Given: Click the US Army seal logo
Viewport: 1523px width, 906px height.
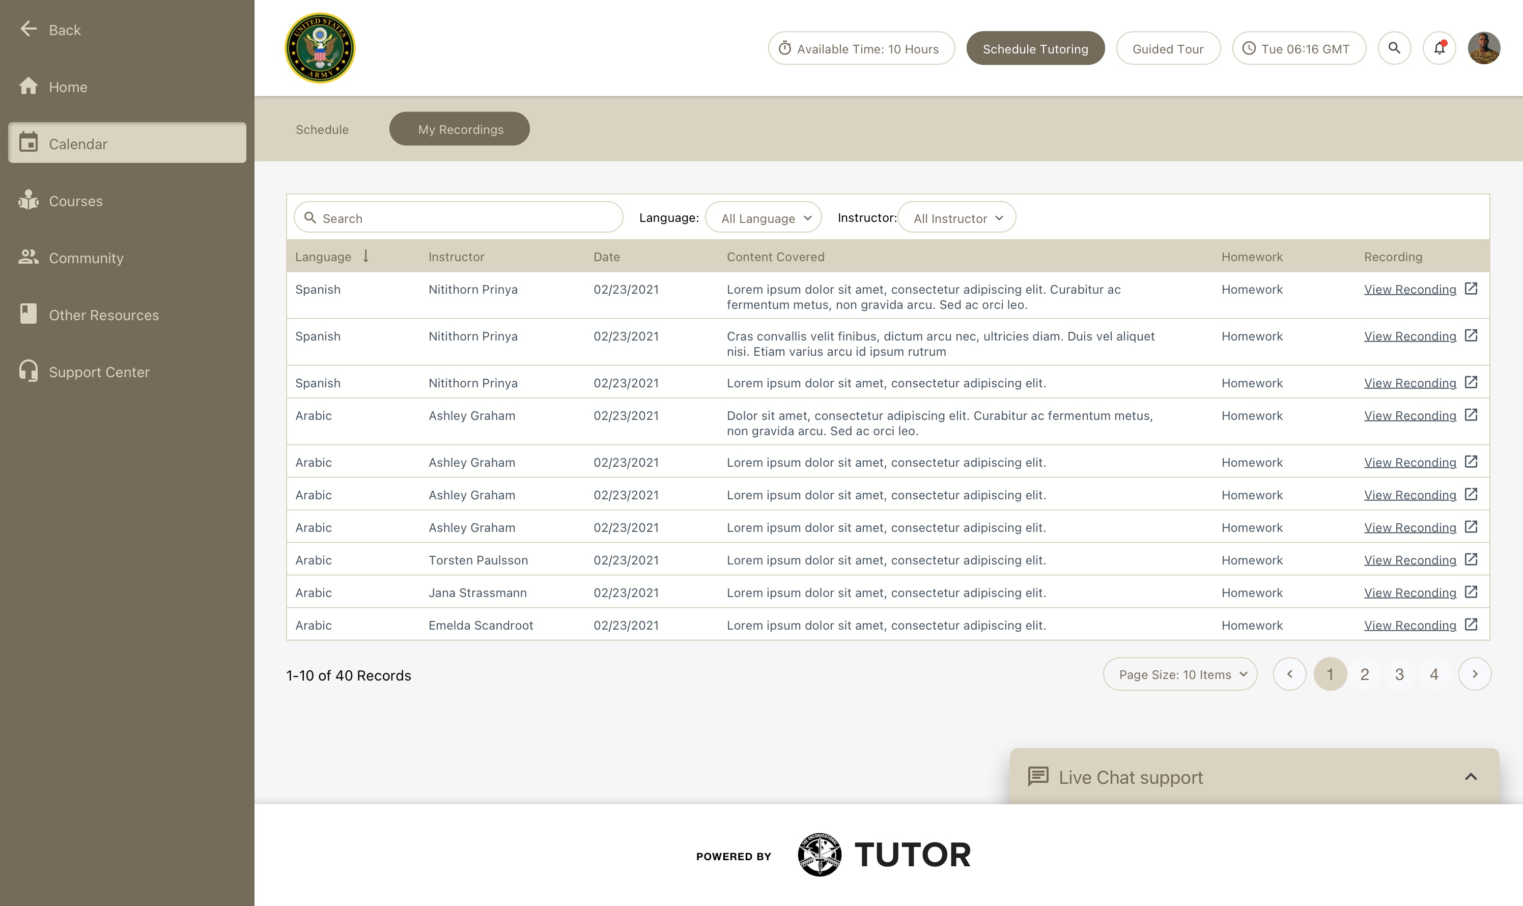Looking at the screenshot, I should pos(320,48).
